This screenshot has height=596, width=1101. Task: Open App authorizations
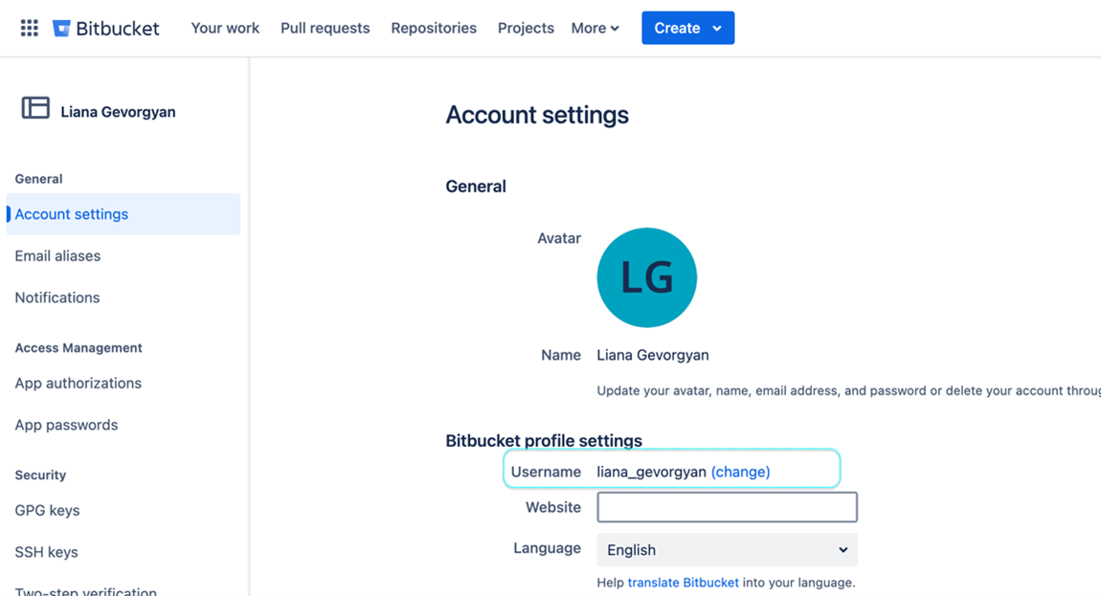pos(78,384)
